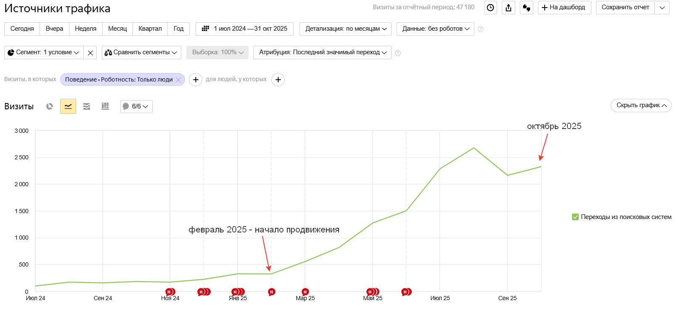Image resolution: width=678 pixels, height=322 pixels.
Task: Add a condition for people
Action: click(278, 79)
